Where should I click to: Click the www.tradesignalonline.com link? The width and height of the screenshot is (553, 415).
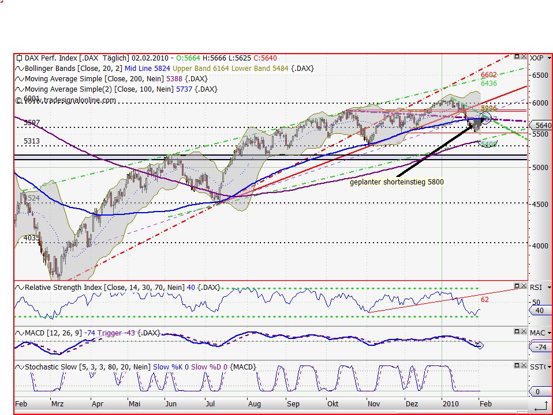67,100
